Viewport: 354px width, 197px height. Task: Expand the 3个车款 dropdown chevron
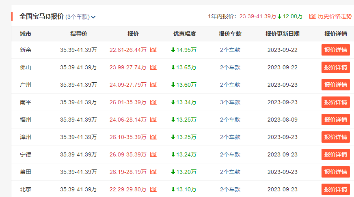click(93, 17)
